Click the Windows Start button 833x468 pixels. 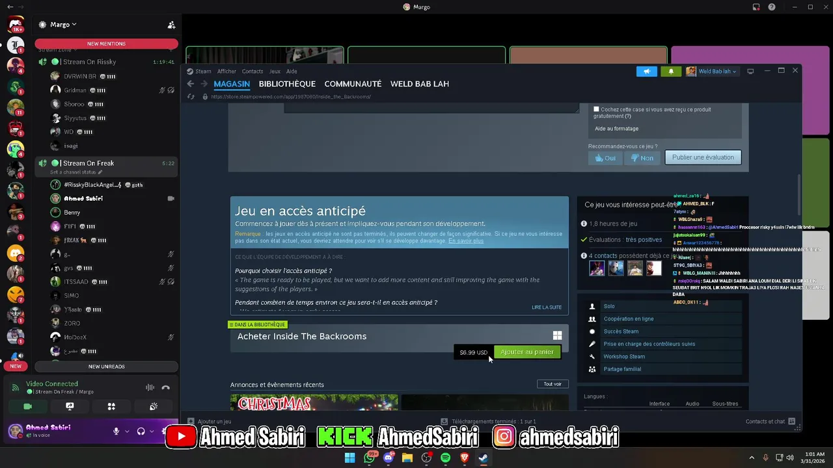[349, 458]
